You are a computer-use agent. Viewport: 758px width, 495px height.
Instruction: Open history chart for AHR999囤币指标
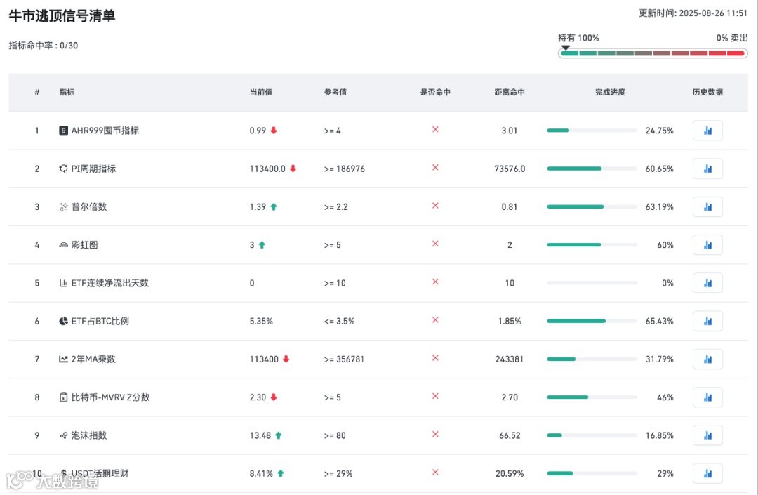[x=707, y=131]
